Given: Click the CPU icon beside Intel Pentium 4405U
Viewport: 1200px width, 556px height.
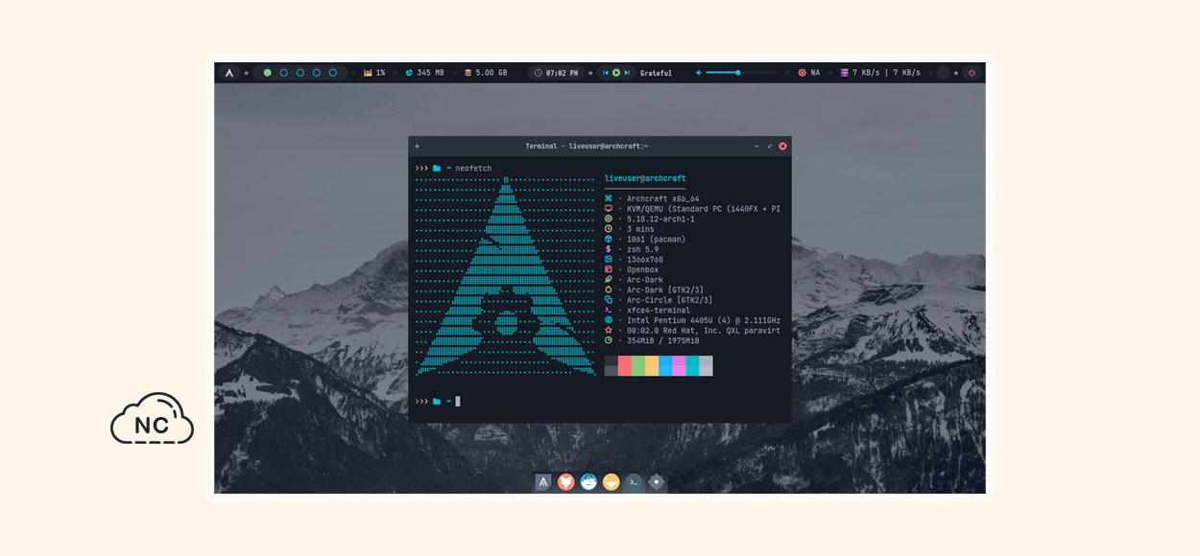Looking at the screenshot, I should click(x=609, y=320).
